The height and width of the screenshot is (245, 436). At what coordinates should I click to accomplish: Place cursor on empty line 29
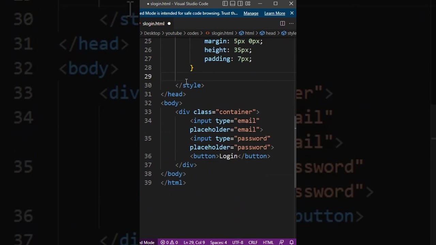tap(228, 76)
